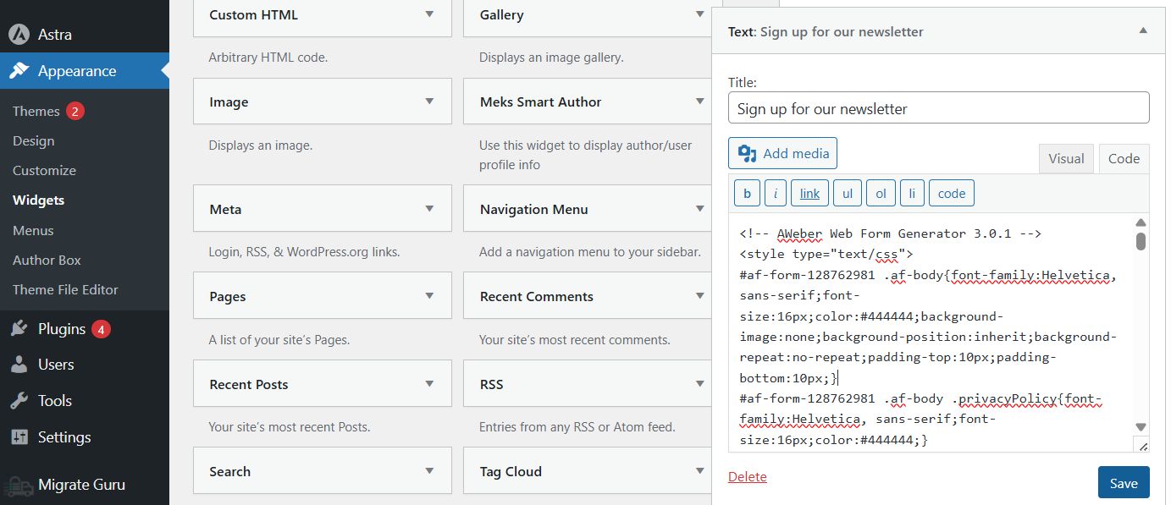The width and height of the screenshot is (1171, 505).
Task: Click the textarea resize grip handle
Action: point(1142,446)
